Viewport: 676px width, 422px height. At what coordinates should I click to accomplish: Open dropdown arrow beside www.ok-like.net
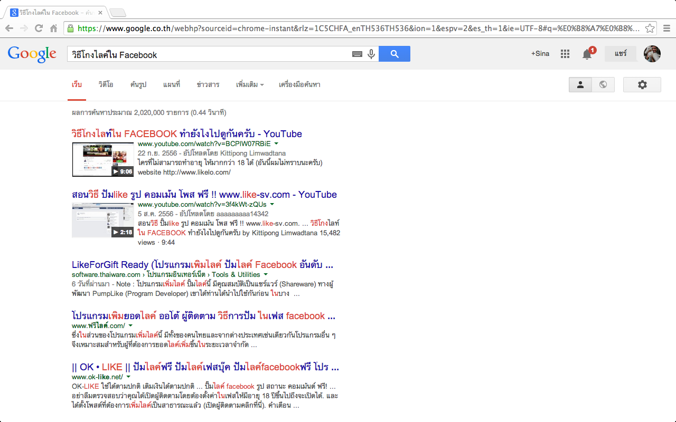[128, 377]
